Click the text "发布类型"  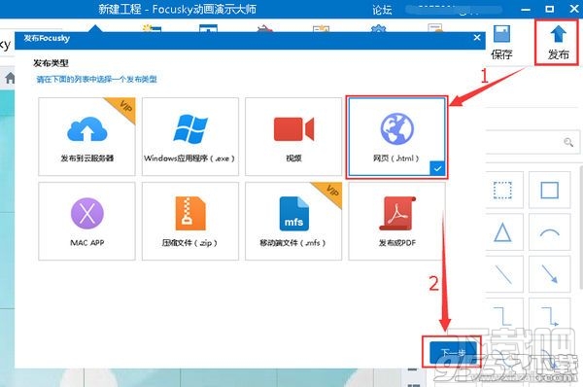tap(51, 63)
